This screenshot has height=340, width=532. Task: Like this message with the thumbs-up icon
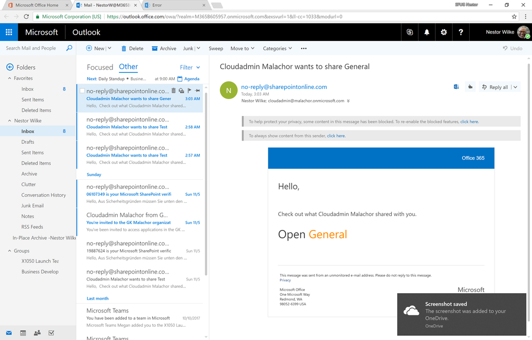coord(470,87)
